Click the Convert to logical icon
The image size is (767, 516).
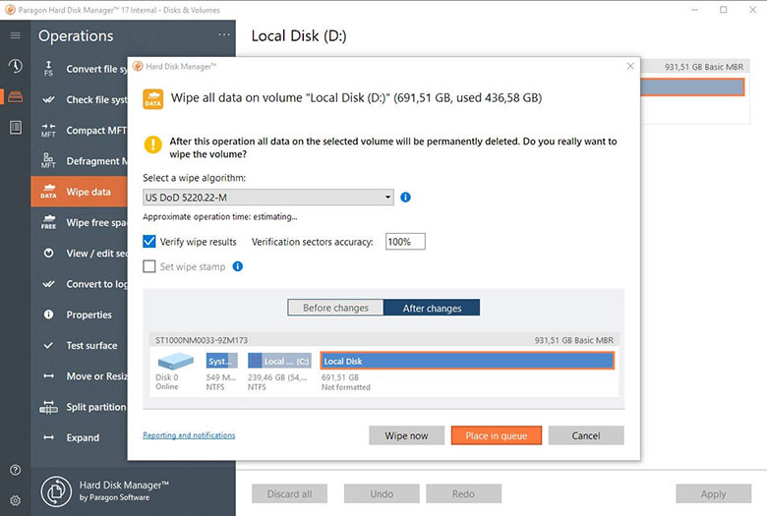pyautogui.click(x=48, y=284)
